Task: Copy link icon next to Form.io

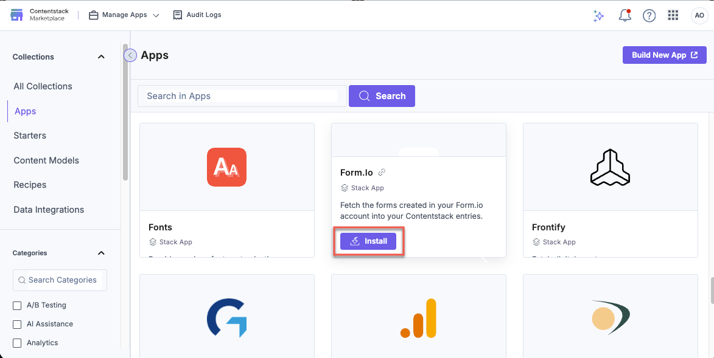Action: click(x=382, y=173)
